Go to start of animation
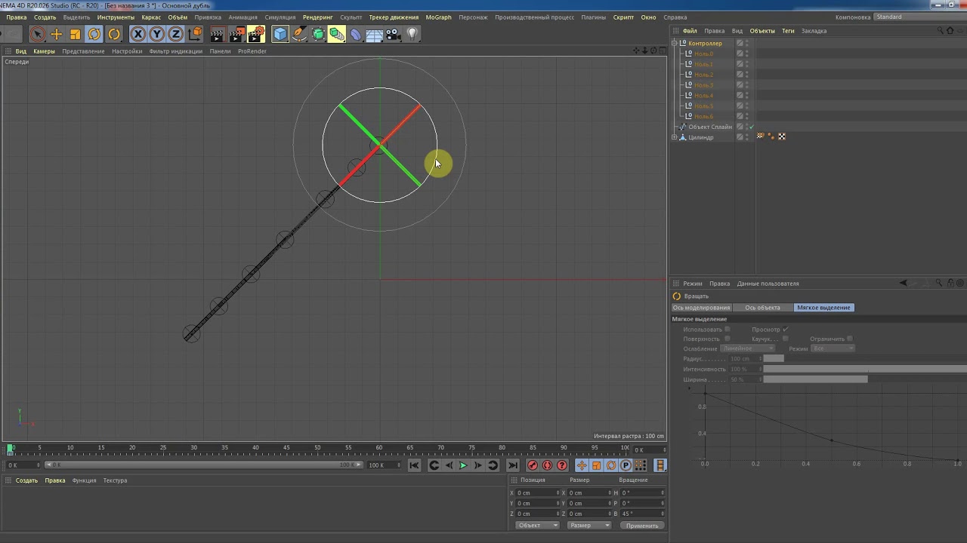Image resolution: width=967 pixels, height=543 pixels. click(414, 465)
